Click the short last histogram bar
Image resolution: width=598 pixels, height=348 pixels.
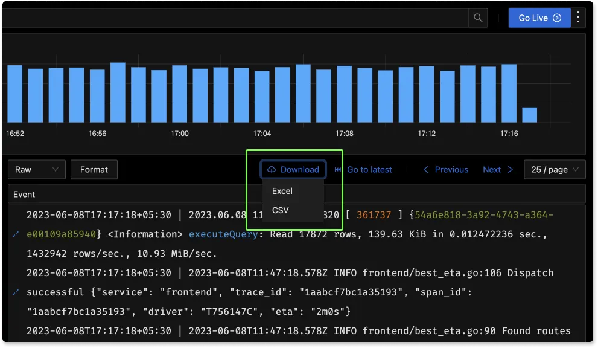(x=529, y=115)
